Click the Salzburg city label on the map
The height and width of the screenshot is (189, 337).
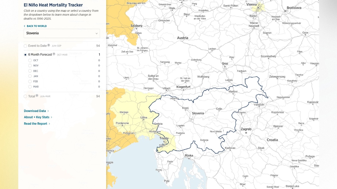point(136,26)
